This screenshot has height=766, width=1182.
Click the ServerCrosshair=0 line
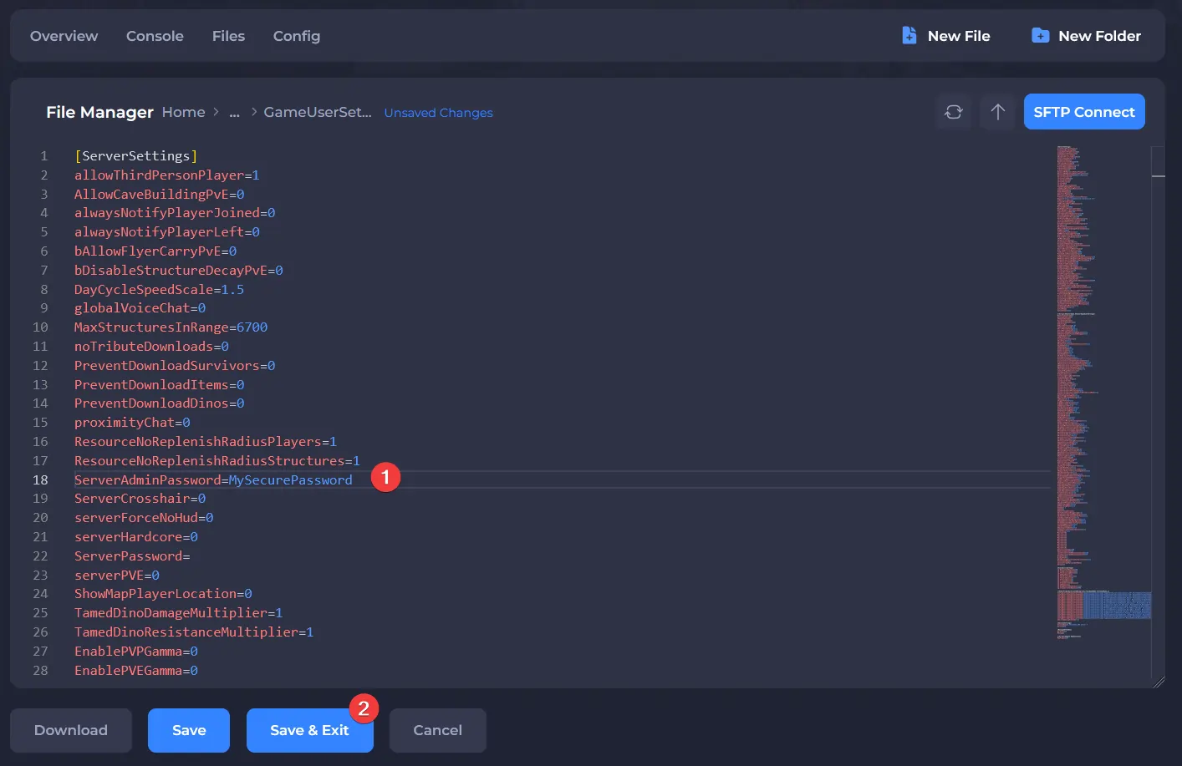point(140,499)
